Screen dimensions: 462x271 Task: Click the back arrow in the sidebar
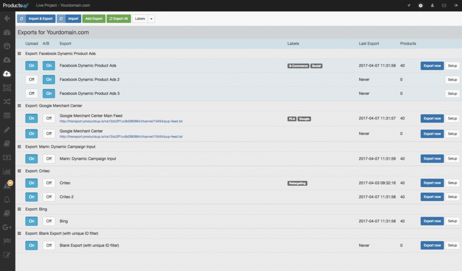point(7,18)
